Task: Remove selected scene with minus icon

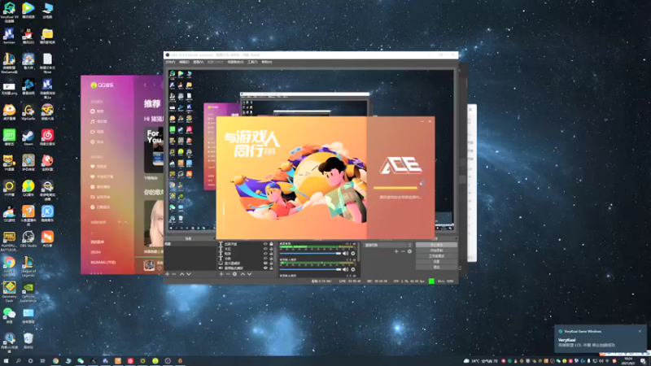Action: [x=174, y=274]
